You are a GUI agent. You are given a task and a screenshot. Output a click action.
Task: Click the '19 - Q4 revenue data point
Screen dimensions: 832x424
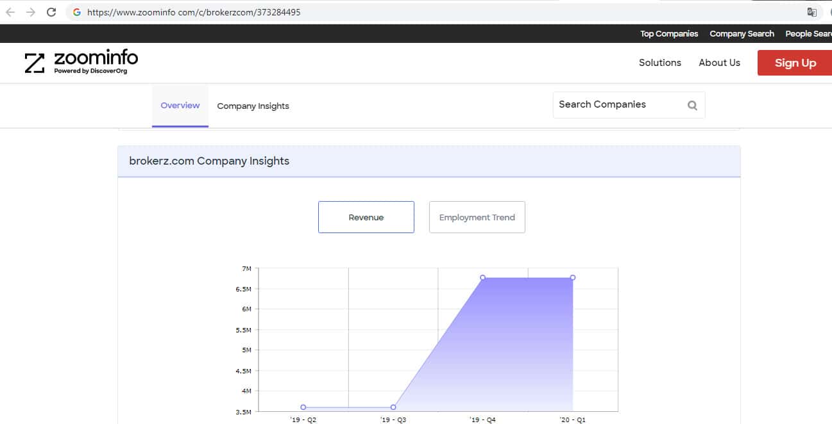(x=482, y=278)
